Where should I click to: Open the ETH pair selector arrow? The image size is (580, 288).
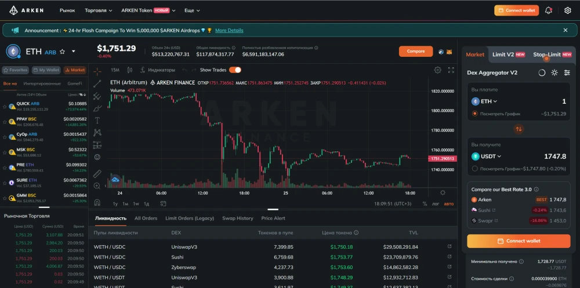click(73, 52)
